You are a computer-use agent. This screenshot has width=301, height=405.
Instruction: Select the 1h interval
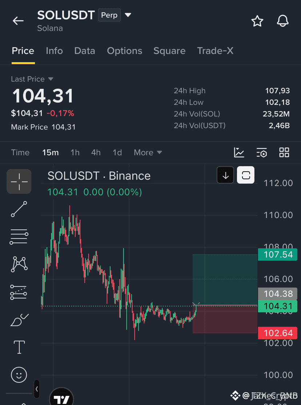click(75, 152)
